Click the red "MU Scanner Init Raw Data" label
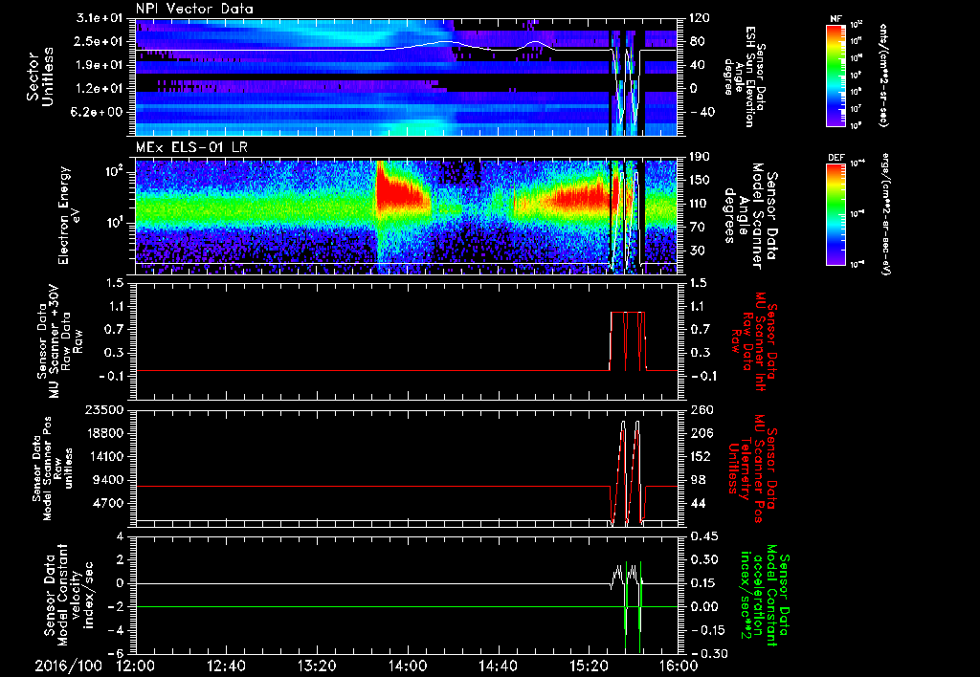Viewport: 980px width, 677px height. [x=752, y=341]
